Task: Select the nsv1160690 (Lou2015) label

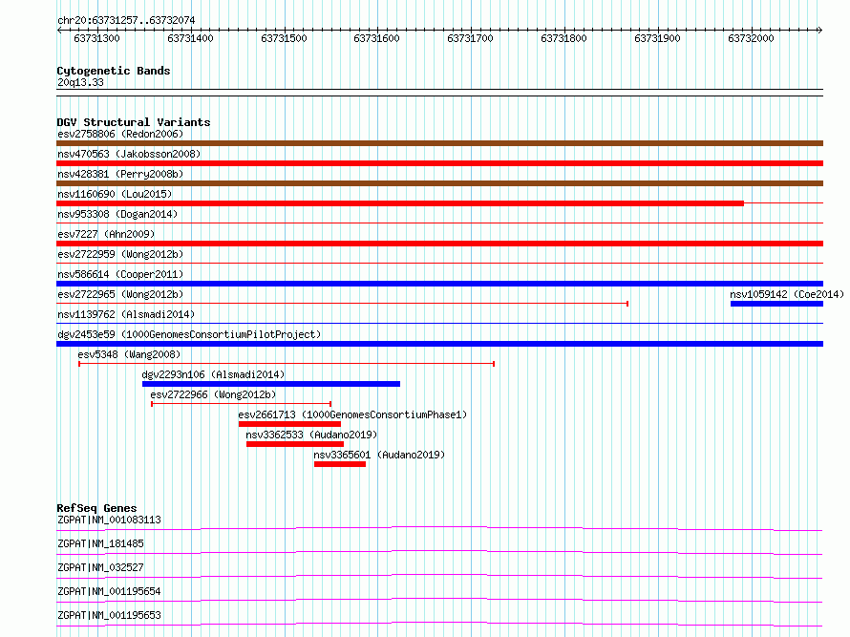Action: pyautogui.click(x=115, y=194)
